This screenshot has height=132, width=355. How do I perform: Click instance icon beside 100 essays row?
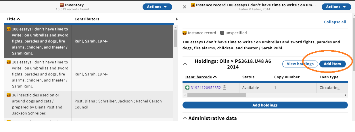[x=9, y=29]
